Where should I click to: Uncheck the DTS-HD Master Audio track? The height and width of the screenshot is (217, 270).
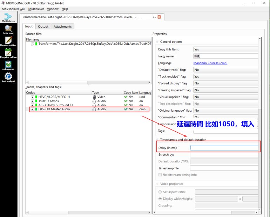[x=32, y=109]
